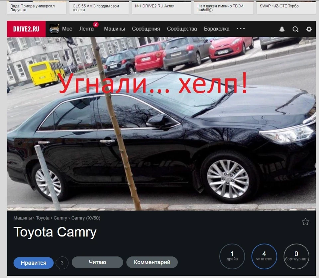Open the Лада Приора универсал Ладушка card

coord(37,7)
